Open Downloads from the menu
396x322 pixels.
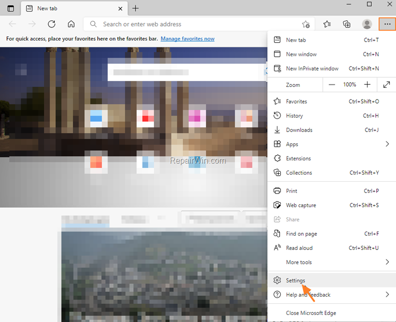click(332, 130)
